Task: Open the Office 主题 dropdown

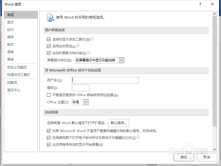Action: (x=86, y=102)
